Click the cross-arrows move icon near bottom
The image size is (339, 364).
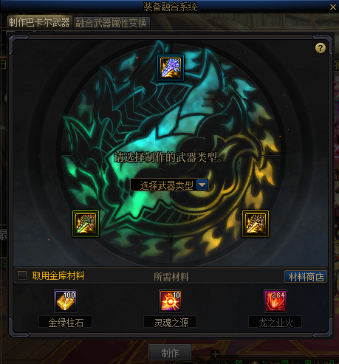tap(216, 354)
